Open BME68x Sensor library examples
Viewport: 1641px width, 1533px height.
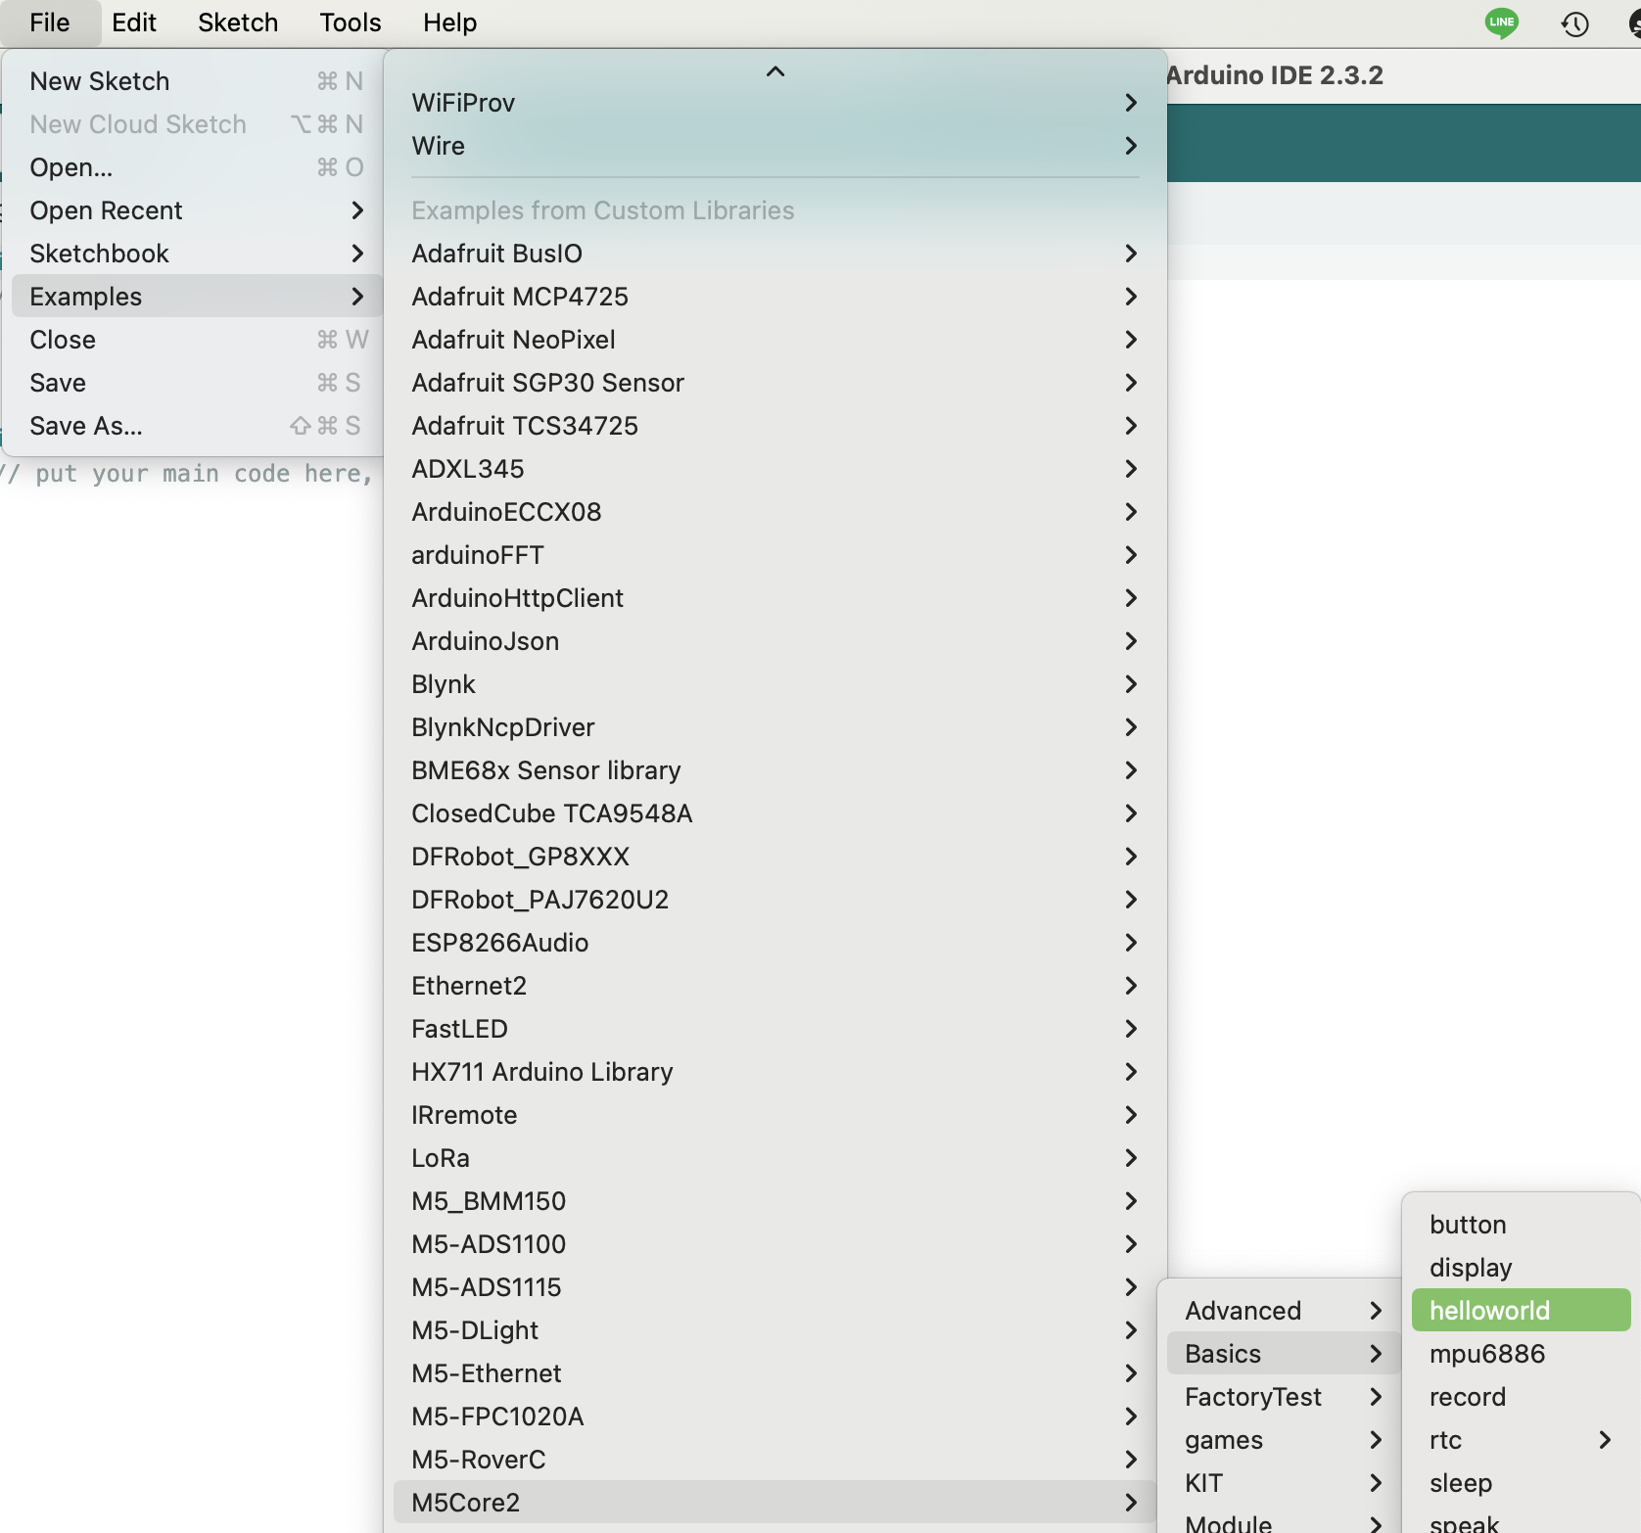tap(774, 770)
